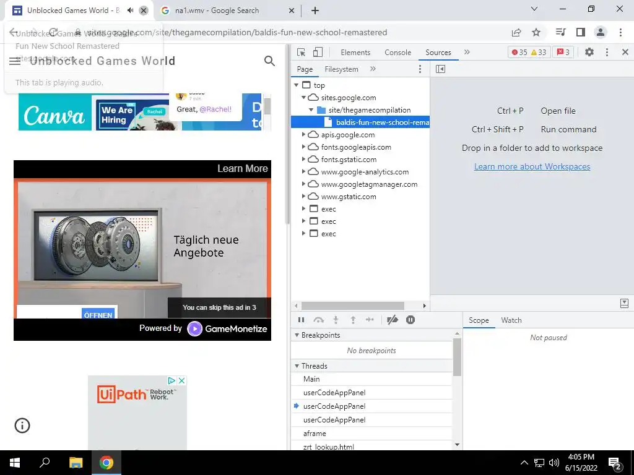Viewport: 634px width, 475px height.
Task: Toggle the hide navigator sidebar icon
Action: [440, 69]
